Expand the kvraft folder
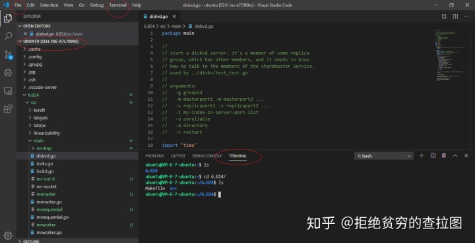 [78, 110]
